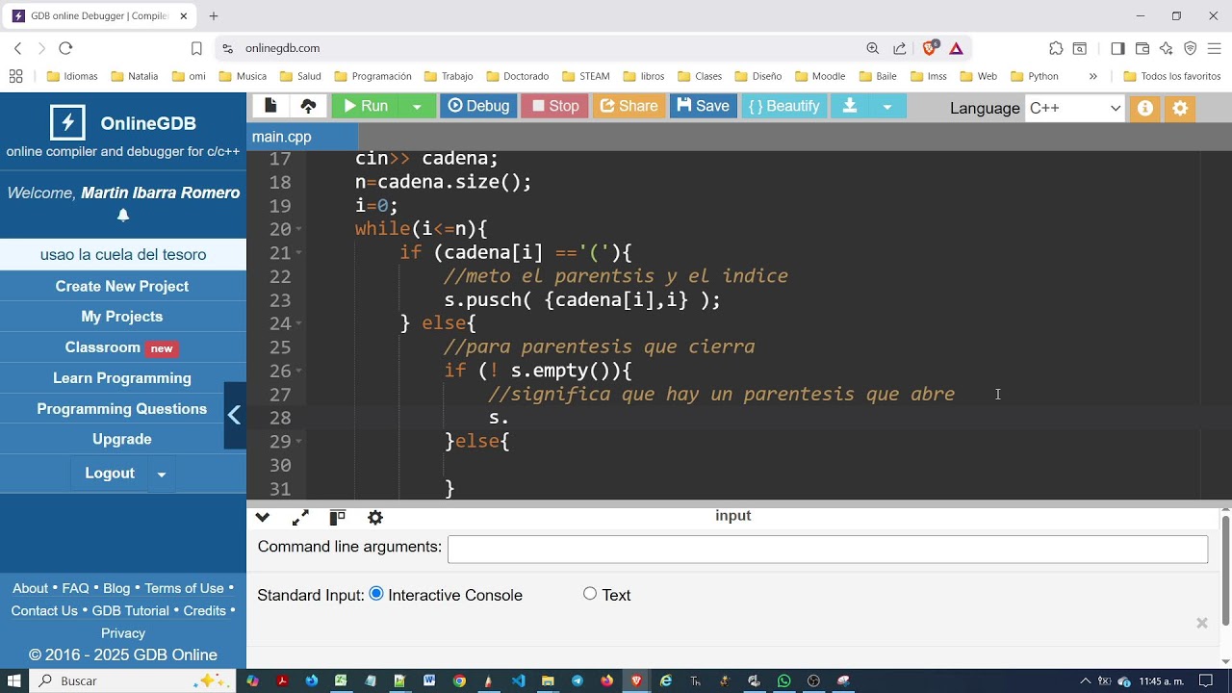Toggle the browser sidebar panel icon
The width and height of the screenshot is (1232, 693).
1117,48
